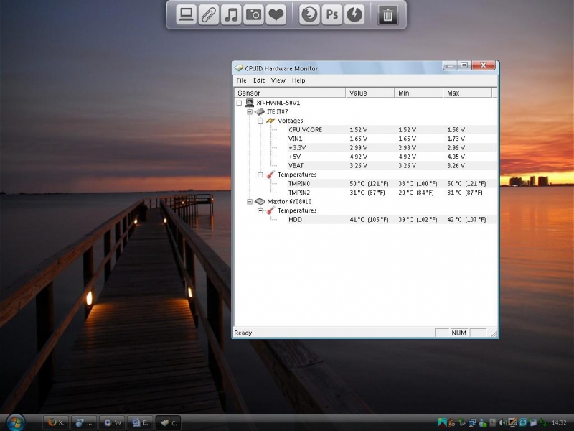This screenshot has width=574, height=431.
Task: Launch Firefox from the top dock
Action: 309,14
